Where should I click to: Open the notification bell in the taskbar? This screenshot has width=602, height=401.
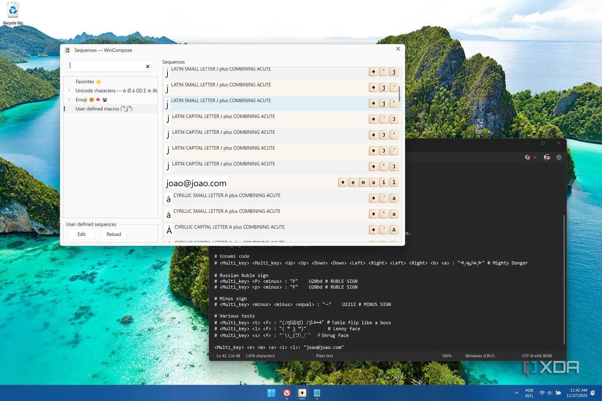coord(593,393)
